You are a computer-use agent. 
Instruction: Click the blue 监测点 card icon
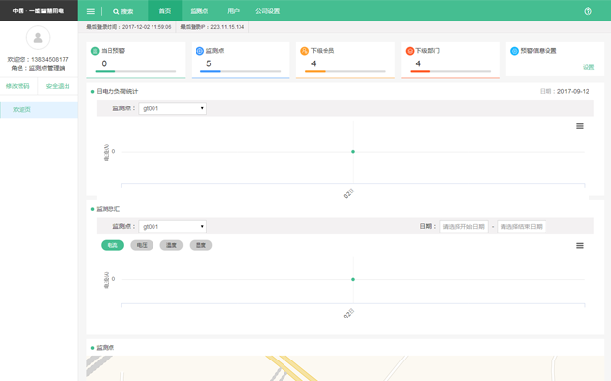(199, 51)
